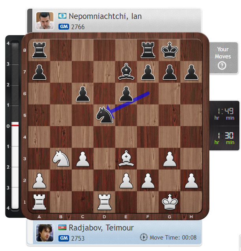
Task: Click Radjabov's profile photo
Action: (x=45, y=232)
